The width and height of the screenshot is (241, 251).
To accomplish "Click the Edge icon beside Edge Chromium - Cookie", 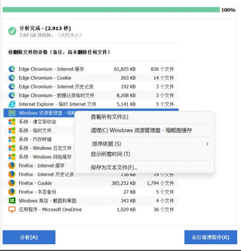I will click(x=12, y=78).
